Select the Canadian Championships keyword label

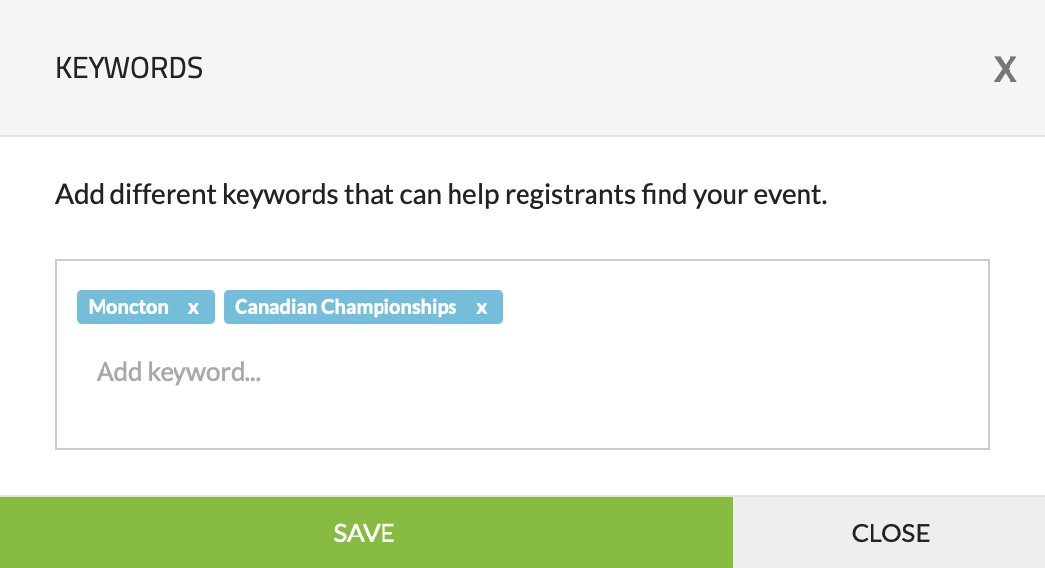click(x=345, y=307)
